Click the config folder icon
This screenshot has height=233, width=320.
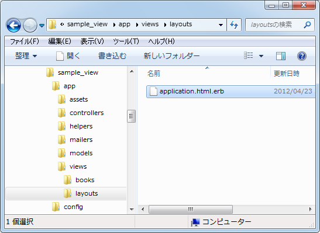click(56, 207)
